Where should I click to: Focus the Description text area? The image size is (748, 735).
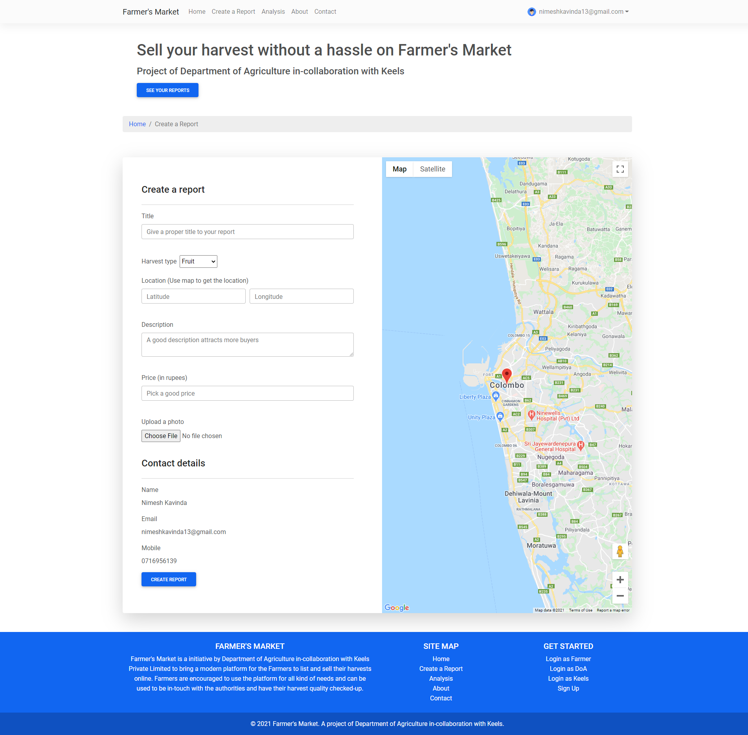pos(248,345)
